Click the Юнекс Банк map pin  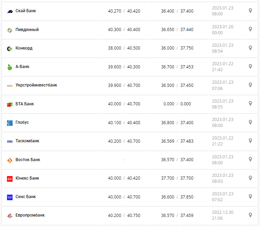coord(250,178)
